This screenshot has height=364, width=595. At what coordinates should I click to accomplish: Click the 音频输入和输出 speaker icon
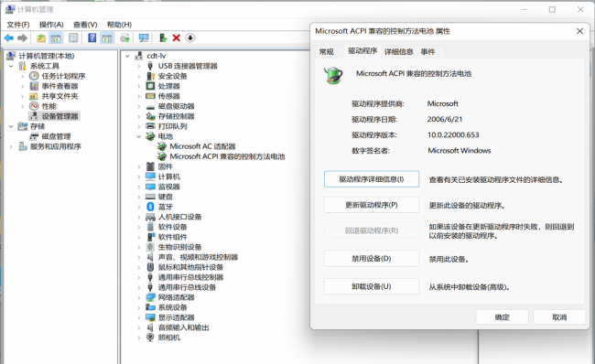150,327
